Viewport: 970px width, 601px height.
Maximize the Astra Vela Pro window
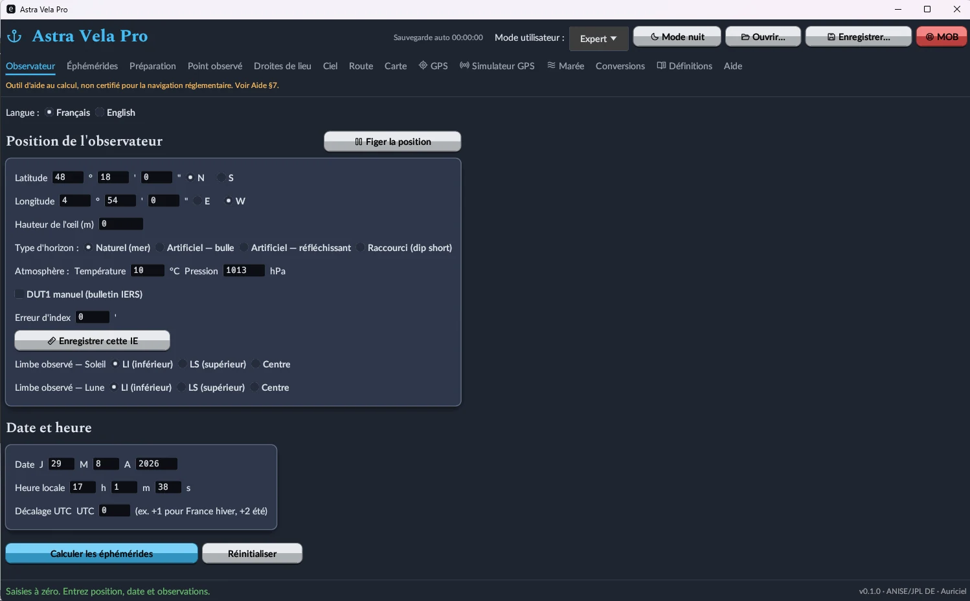coord(927,9)
